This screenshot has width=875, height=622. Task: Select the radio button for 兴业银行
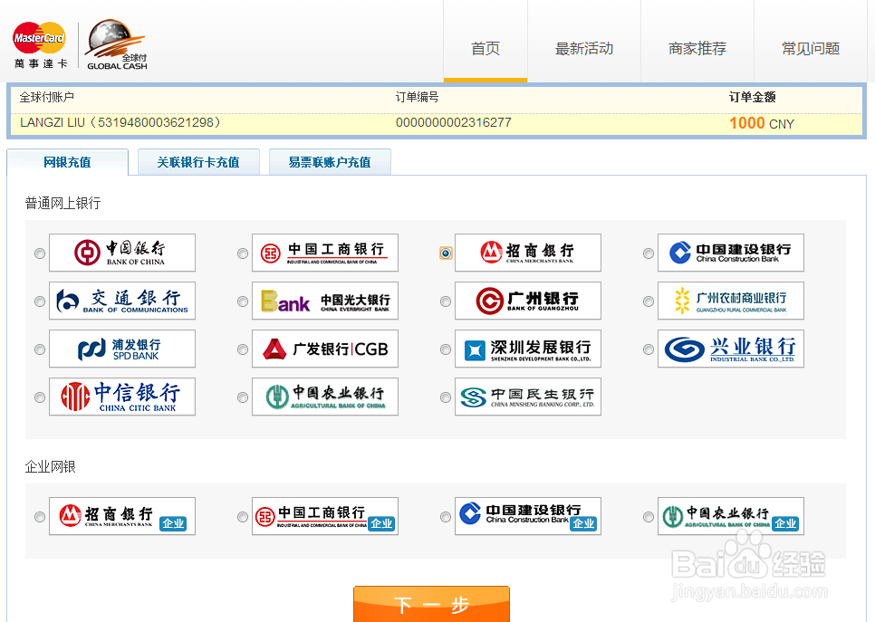(648, 349)
